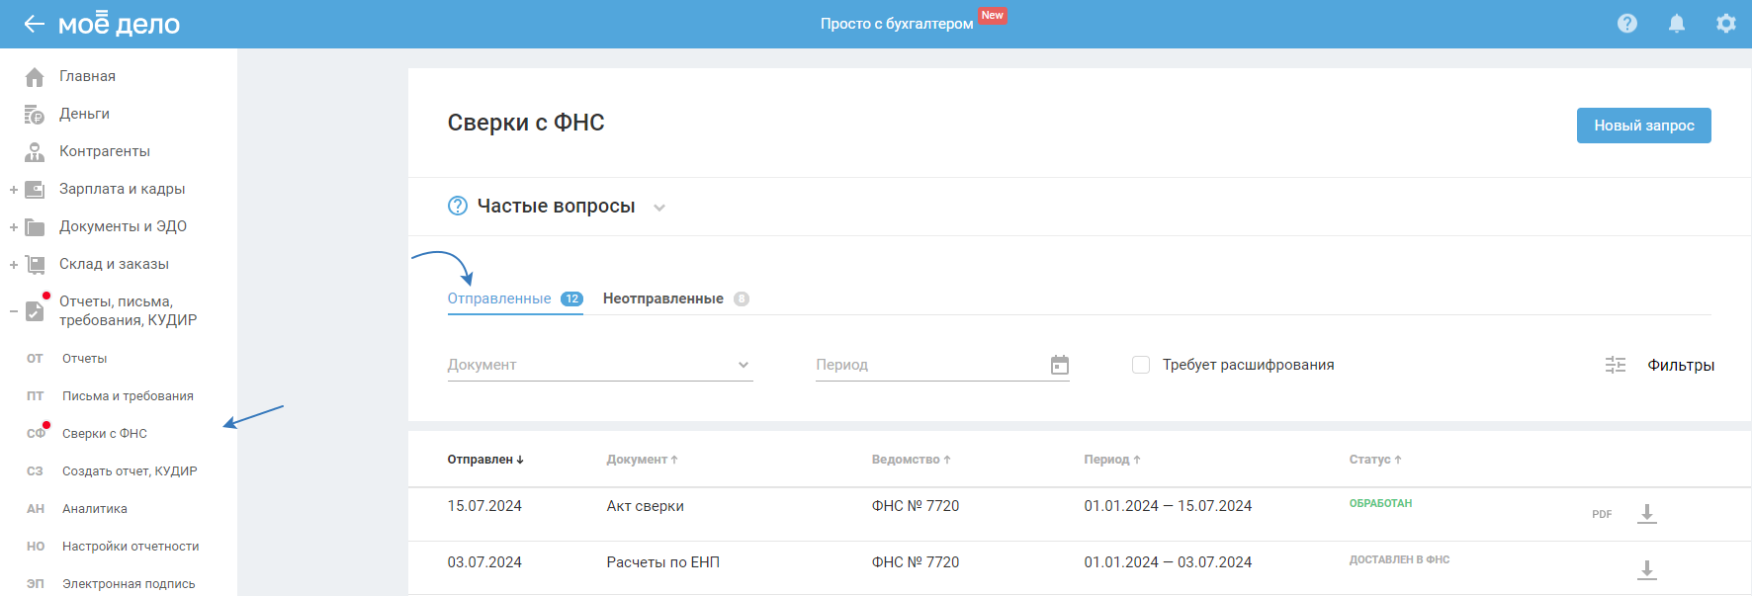Switch to Отправленные tab

tap(515, 298)
